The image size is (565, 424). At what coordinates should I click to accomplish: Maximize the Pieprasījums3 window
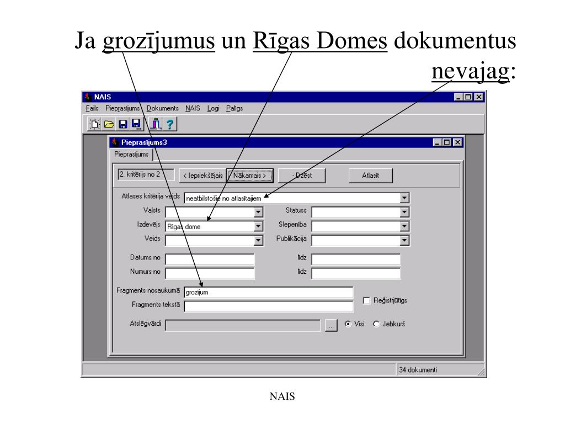[x=447, y=142]
